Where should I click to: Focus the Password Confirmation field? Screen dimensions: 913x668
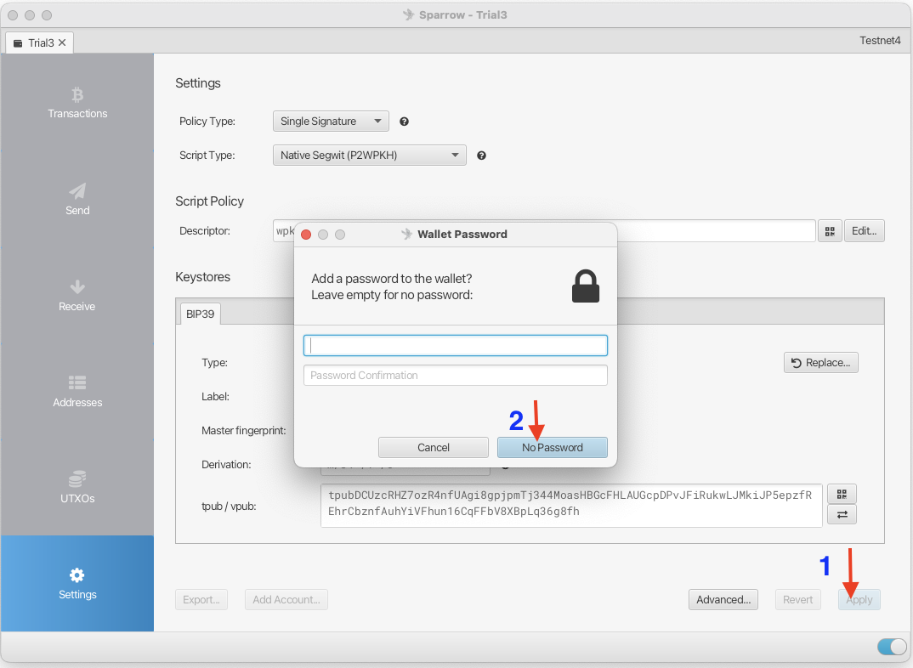click(456, 376)
